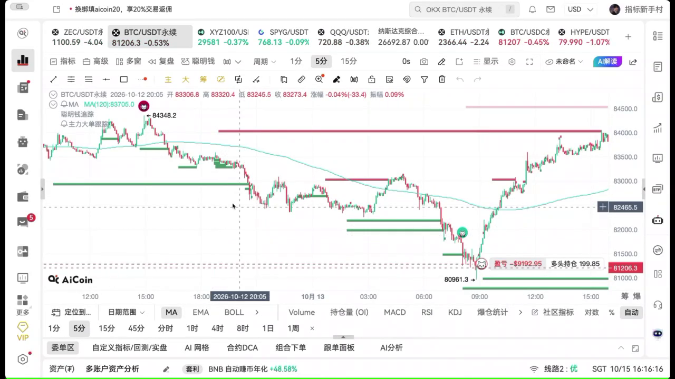Open the left sidebar chart icon

point(23,61)
